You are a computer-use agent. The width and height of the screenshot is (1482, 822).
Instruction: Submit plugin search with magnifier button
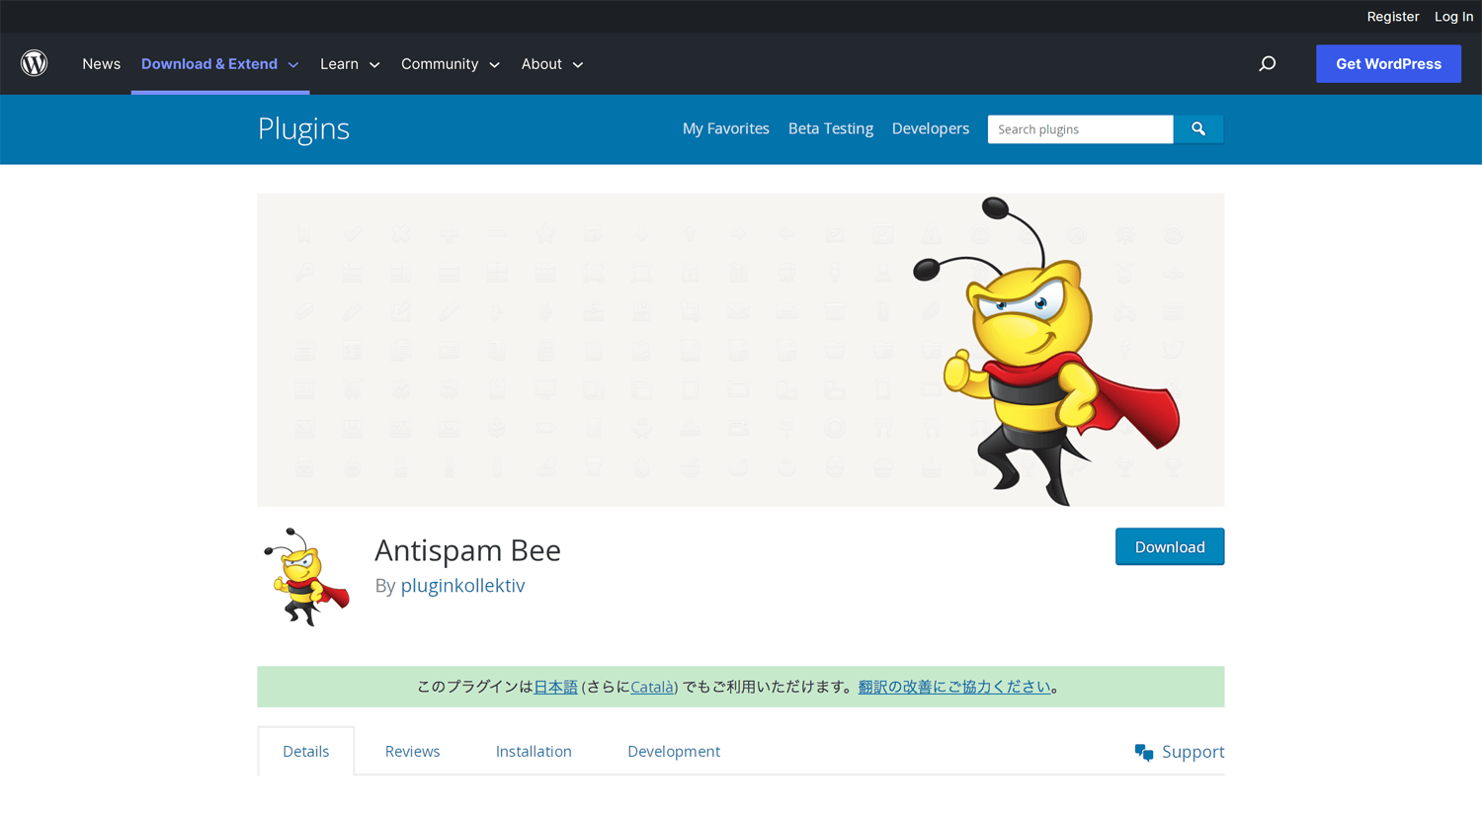click(1198, 129)
